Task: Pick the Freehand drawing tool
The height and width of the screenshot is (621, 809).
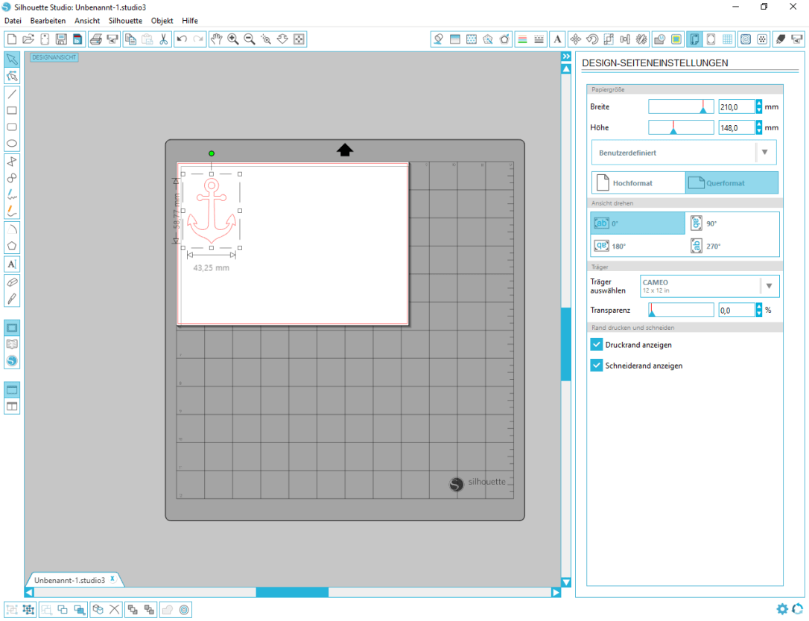Action: coord(11,195)
